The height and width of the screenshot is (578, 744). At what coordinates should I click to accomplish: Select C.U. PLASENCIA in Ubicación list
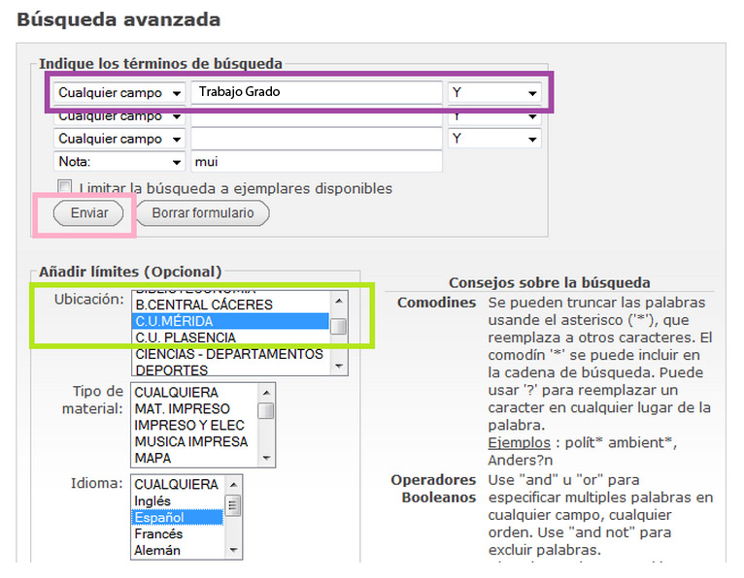click(x=186, y=337)
